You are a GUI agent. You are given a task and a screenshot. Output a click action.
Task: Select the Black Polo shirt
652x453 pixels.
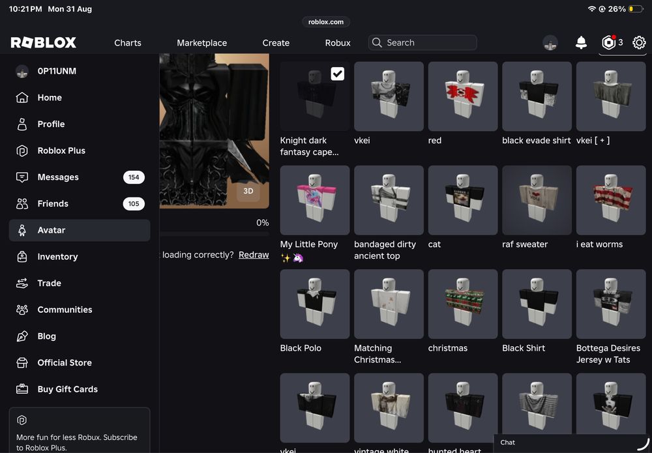315,304
